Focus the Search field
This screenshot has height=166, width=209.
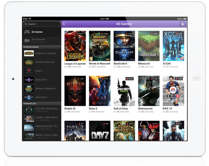point(42,24)
